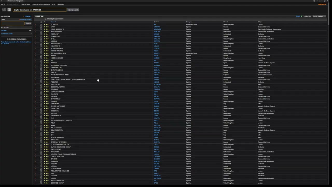Click the NAVIGATOR label at top right
This screenshot has width=332, height=187.
[x=322, y=4]
